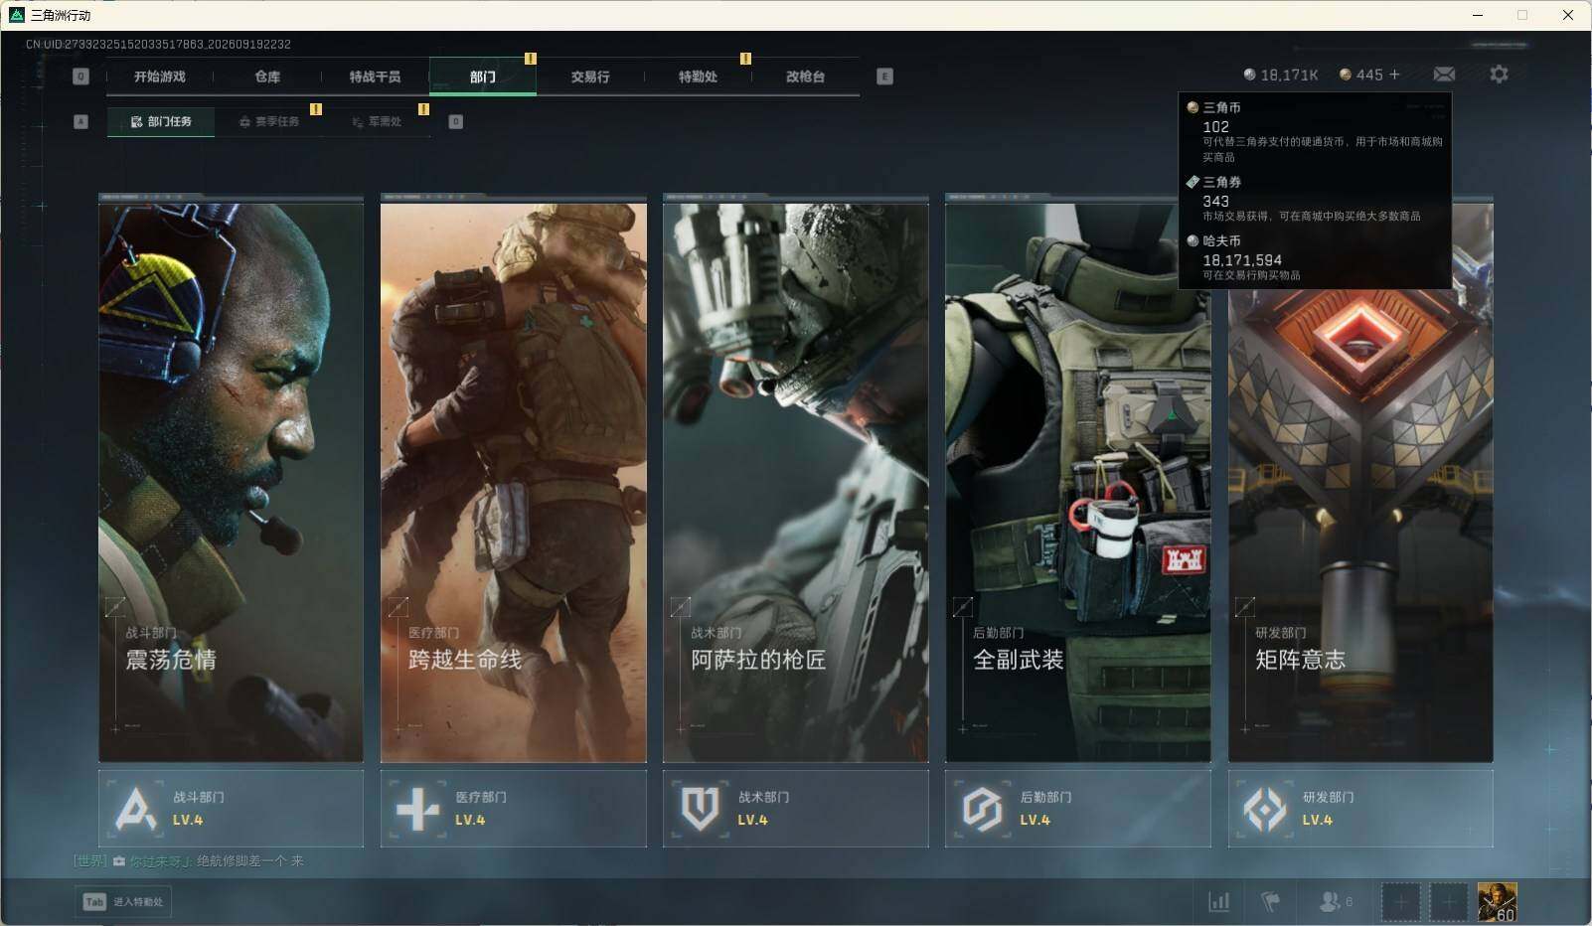Select the 部门 tab
The height and width of the screenshot is (926, 1592).
[x=483, y=77]
